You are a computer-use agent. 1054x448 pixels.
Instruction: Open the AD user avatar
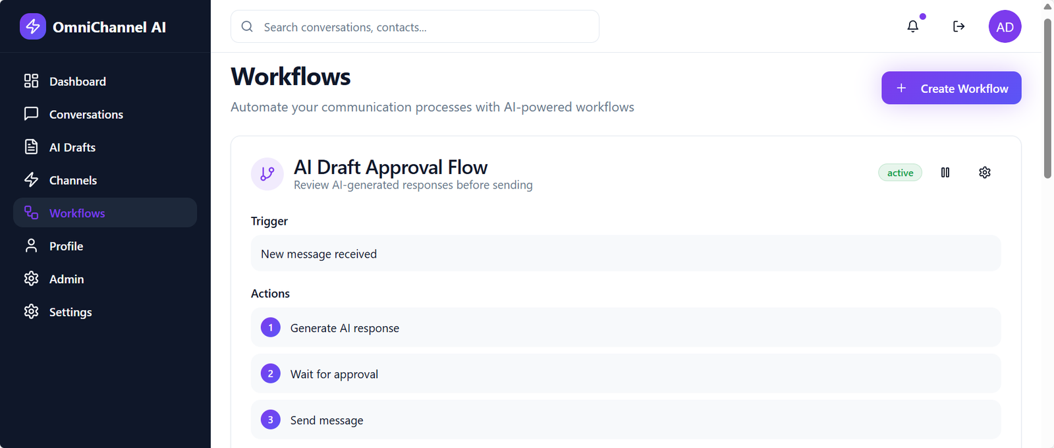tap(1005, 26)
